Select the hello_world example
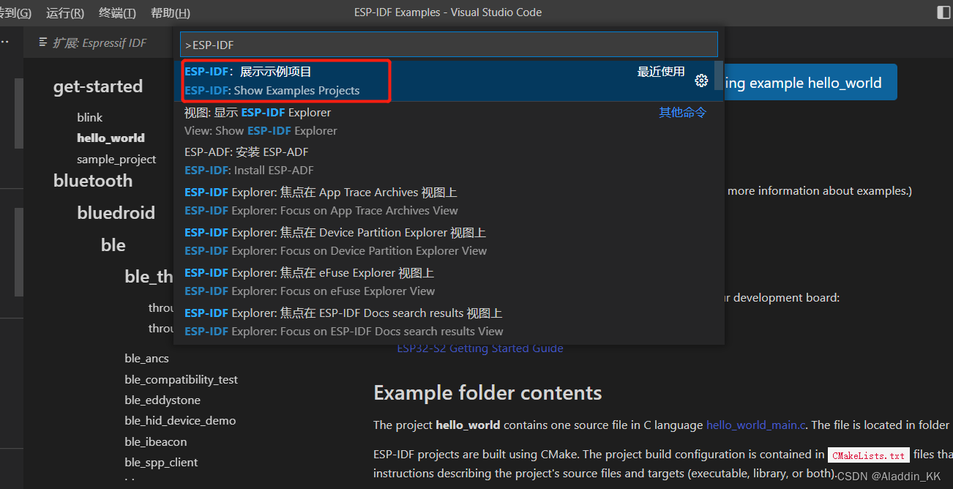 tap(111, 138)
